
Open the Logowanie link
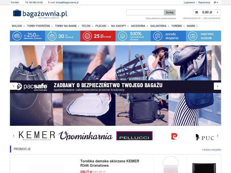tap(189, 3)
